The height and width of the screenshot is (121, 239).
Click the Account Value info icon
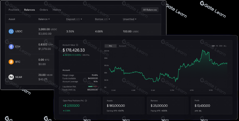point(77,45)
